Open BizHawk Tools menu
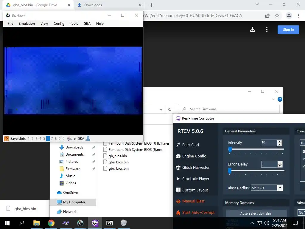 (x=74, y=24)
